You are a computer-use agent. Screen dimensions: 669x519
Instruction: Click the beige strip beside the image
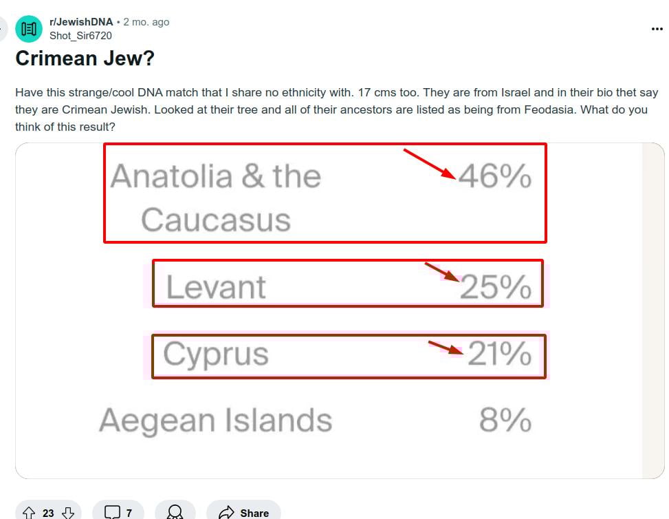point(653,310)
